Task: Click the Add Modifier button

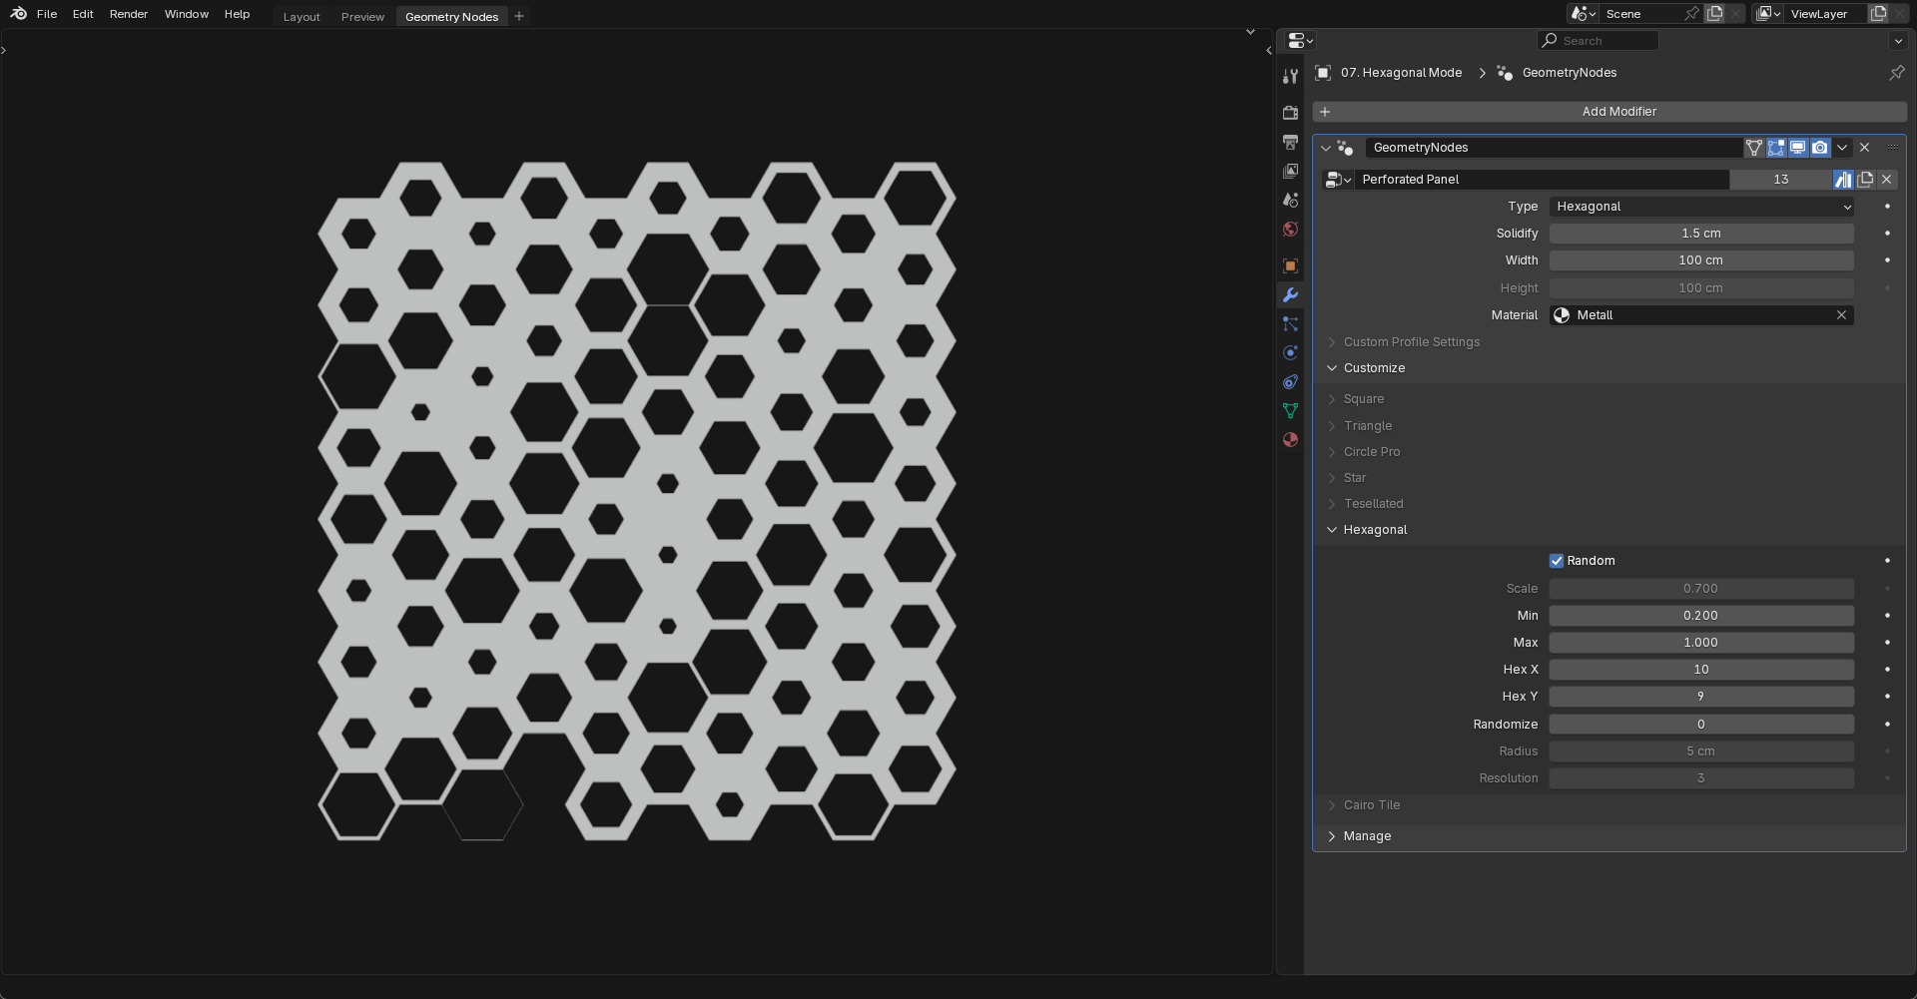Action: pos(1618,111)
